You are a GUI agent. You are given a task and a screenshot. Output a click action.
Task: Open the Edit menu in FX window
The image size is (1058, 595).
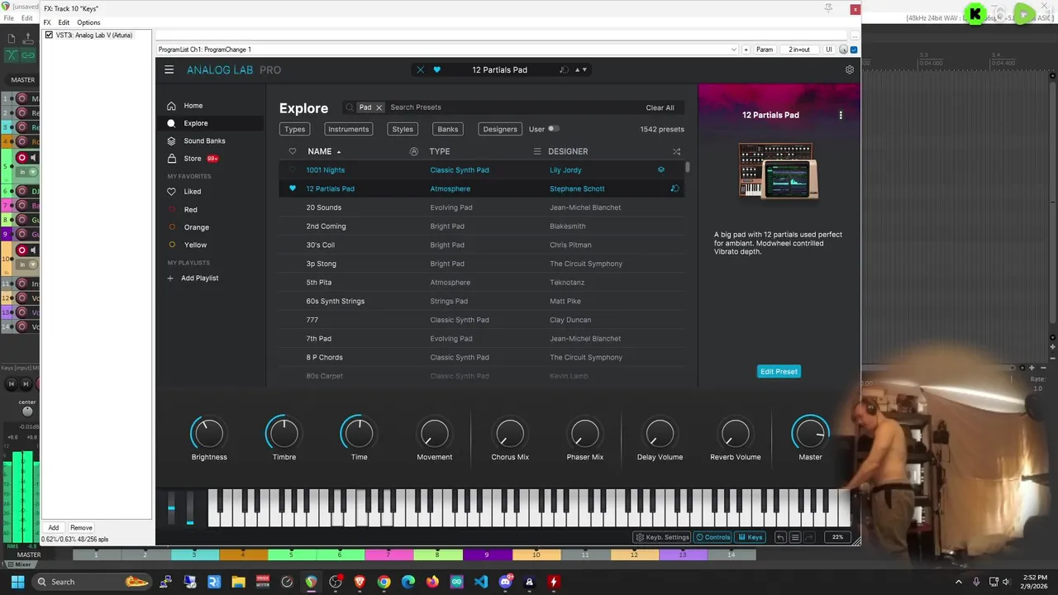(64, 22)
